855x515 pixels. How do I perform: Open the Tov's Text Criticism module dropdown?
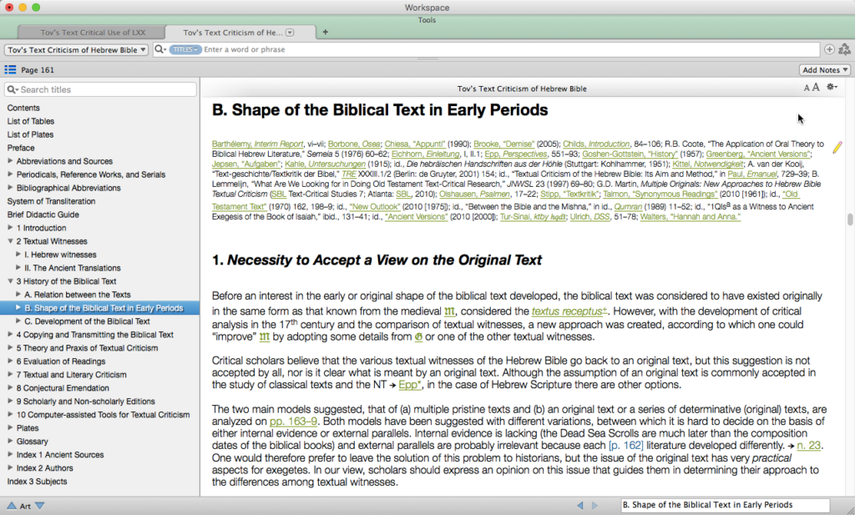(77, 50)
